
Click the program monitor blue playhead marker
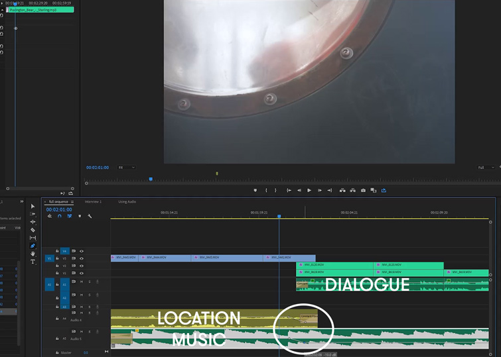[x=151, y=179]
